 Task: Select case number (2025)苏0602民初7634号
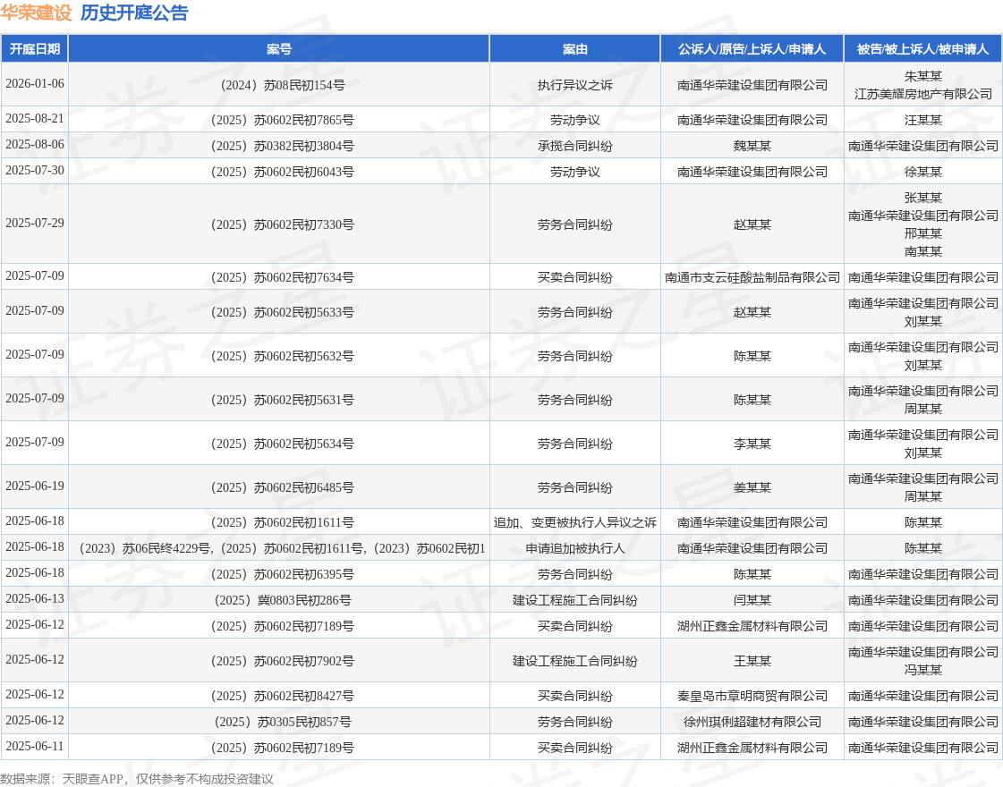point(279,277)
